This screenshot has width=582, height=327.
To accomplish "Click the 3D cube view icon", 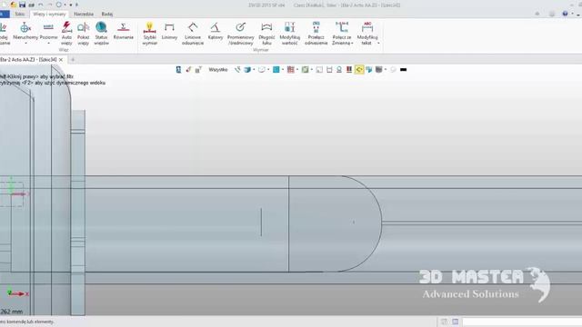I will coord(247,70).
